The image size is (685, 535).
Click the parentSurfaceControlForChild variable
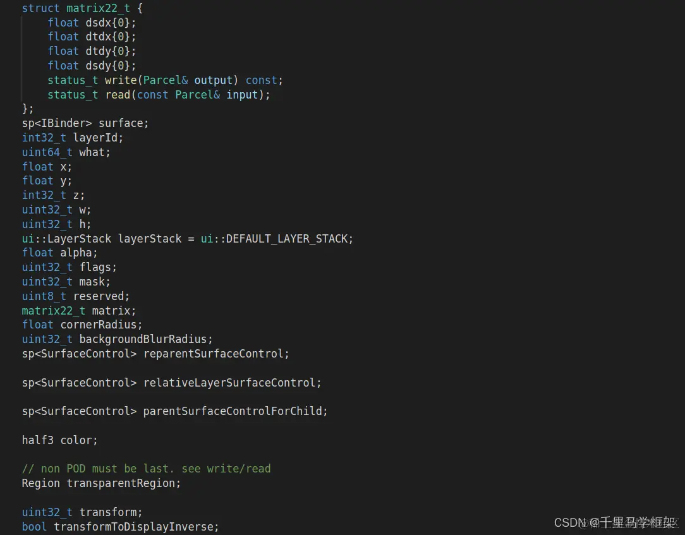tap(233, 411)
